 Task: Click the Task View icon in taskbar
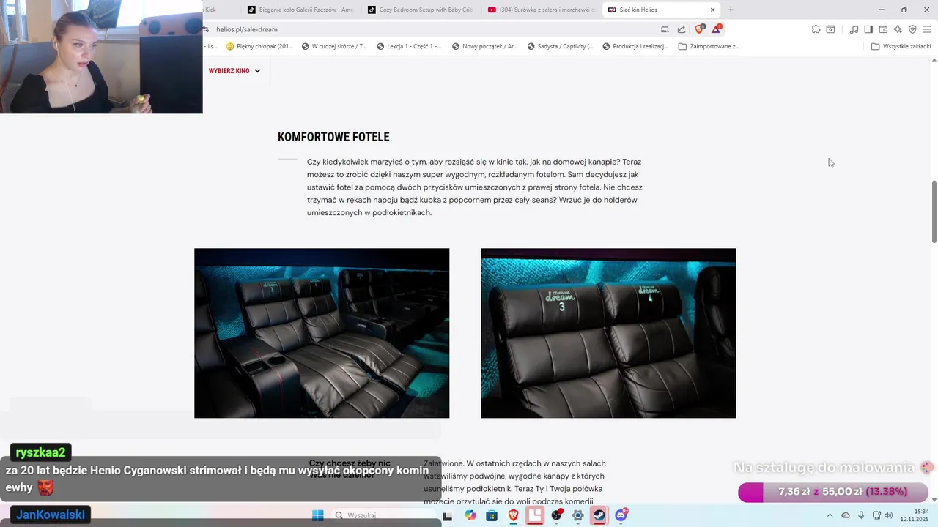click(x=448, y=515)
